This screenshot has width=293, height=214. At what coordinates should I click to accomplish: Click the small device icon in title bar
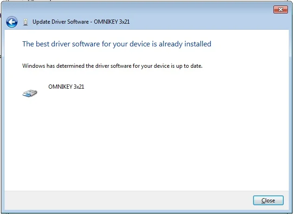(26, 22)
